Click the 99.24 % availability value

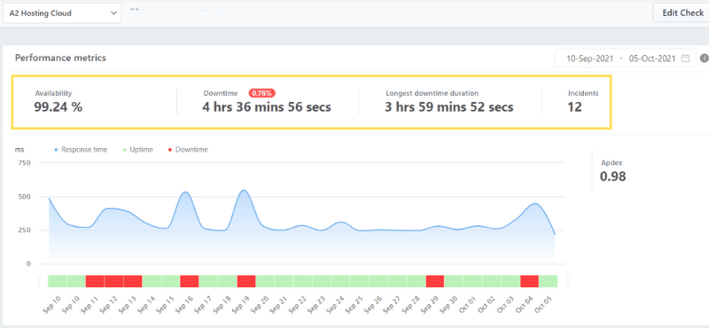58,106
